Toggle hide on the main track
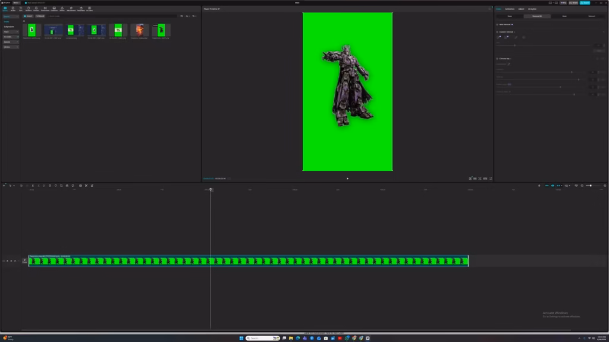609x342 pixels. coord(11,261)
